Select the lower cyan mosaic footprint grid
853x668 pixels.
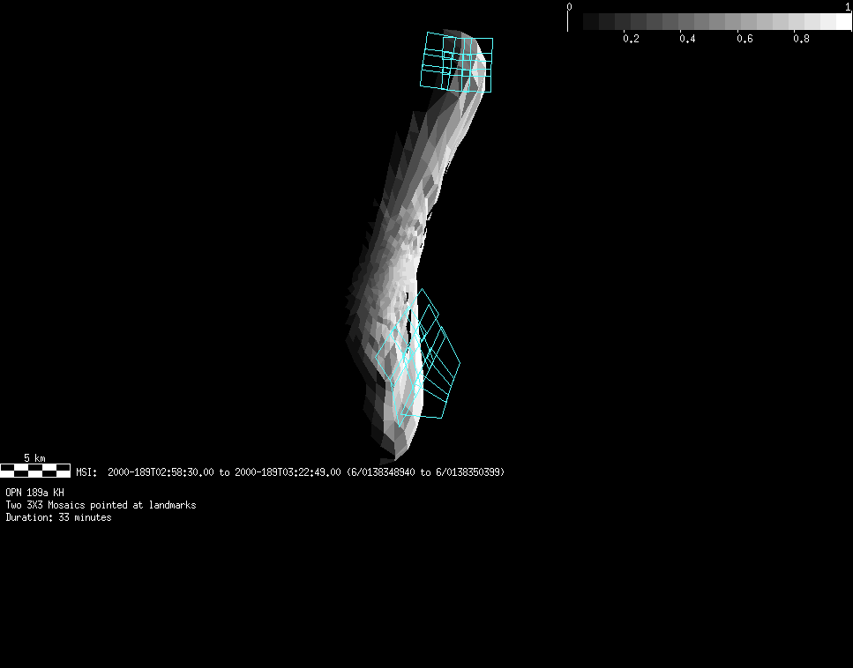[x=419, y=360]
